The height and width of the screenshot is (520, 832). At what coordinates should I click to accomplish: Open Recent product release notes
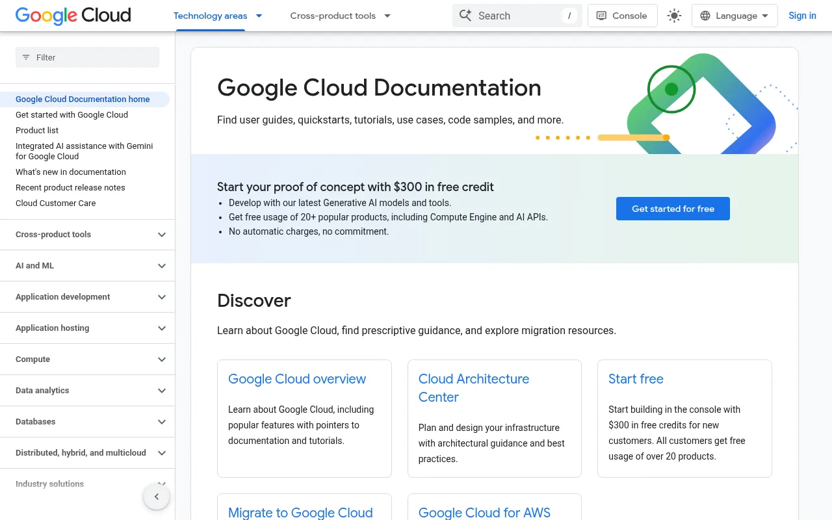click(x=70, y=188)
